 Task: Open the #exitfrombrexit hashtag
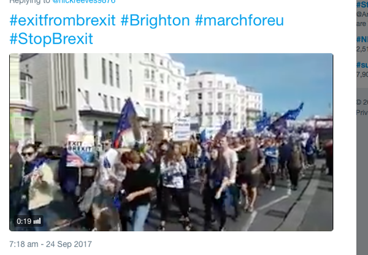click(x=63, y=20)
